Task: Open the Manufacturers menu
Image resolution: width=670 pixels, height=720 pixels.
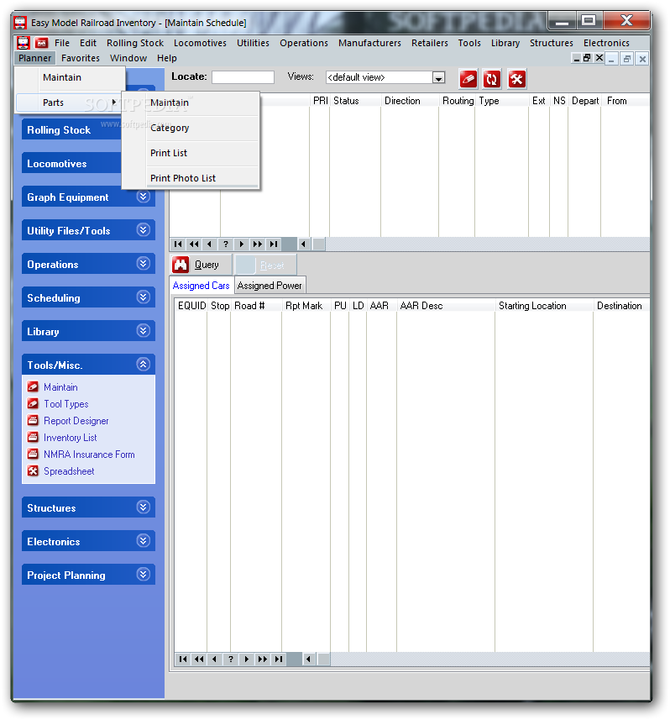Action: tap(369, 43)
